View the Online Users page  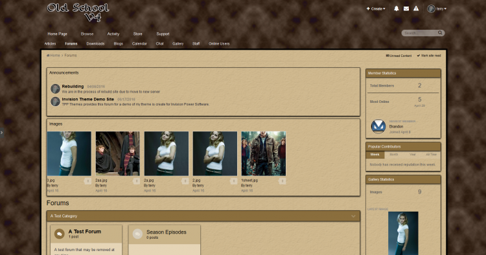point(219,43)
